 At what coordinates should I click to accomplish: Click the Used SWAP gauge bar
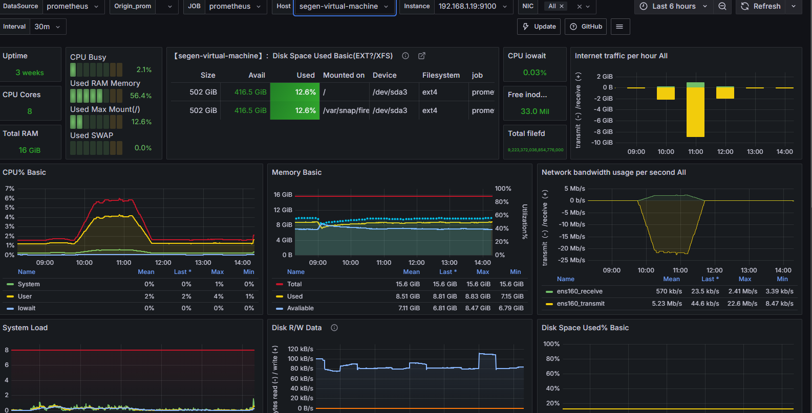coord(96,148)
